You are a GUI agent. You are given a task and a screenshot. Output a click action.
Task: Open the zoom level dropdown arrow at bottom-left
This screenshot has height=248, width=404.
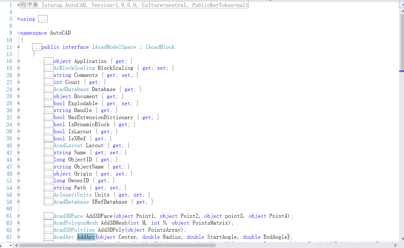coord(11,245)
